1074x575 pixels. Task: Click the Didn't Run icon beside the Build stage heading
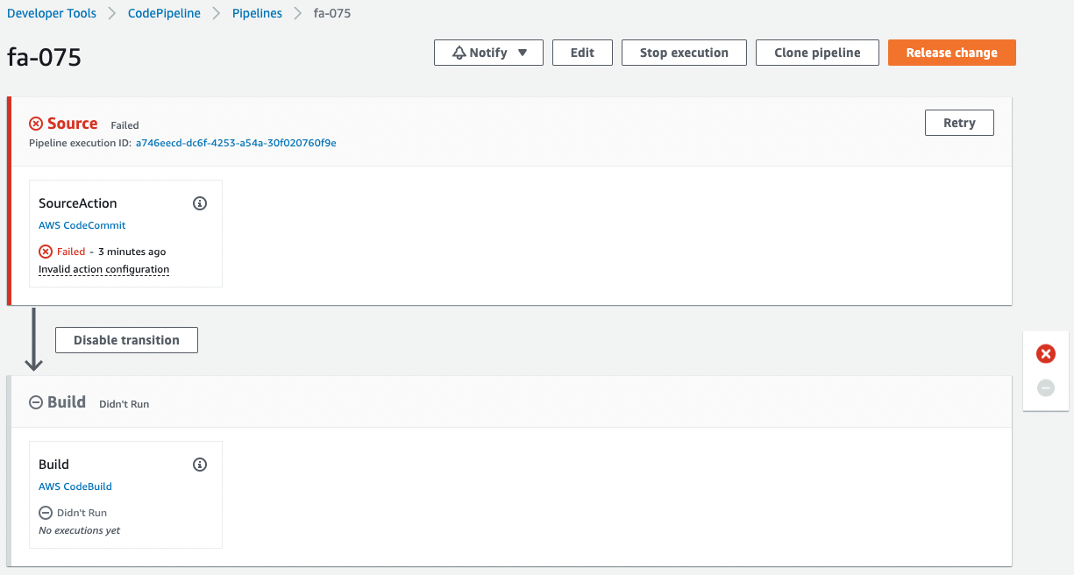coord(36,402)
